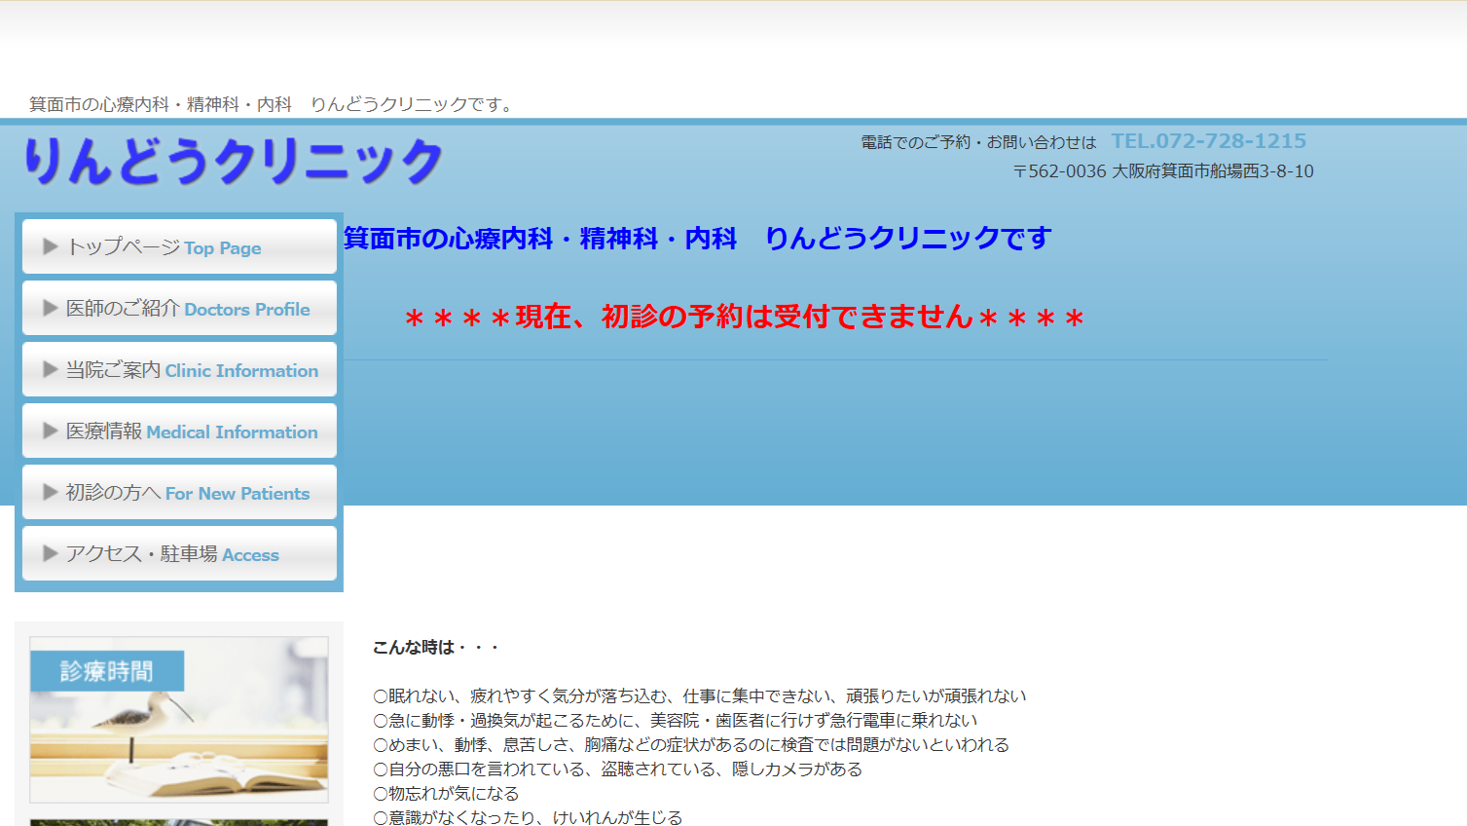Click the line starting ○眠れない、疲れやすく
The image size is (1467, 826).
coord(700,695)
